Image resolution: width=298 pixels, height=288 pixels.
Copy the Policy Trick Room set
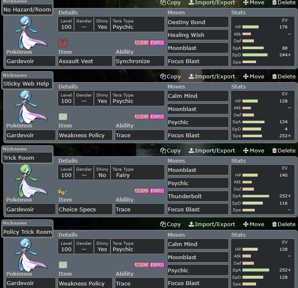170,224
